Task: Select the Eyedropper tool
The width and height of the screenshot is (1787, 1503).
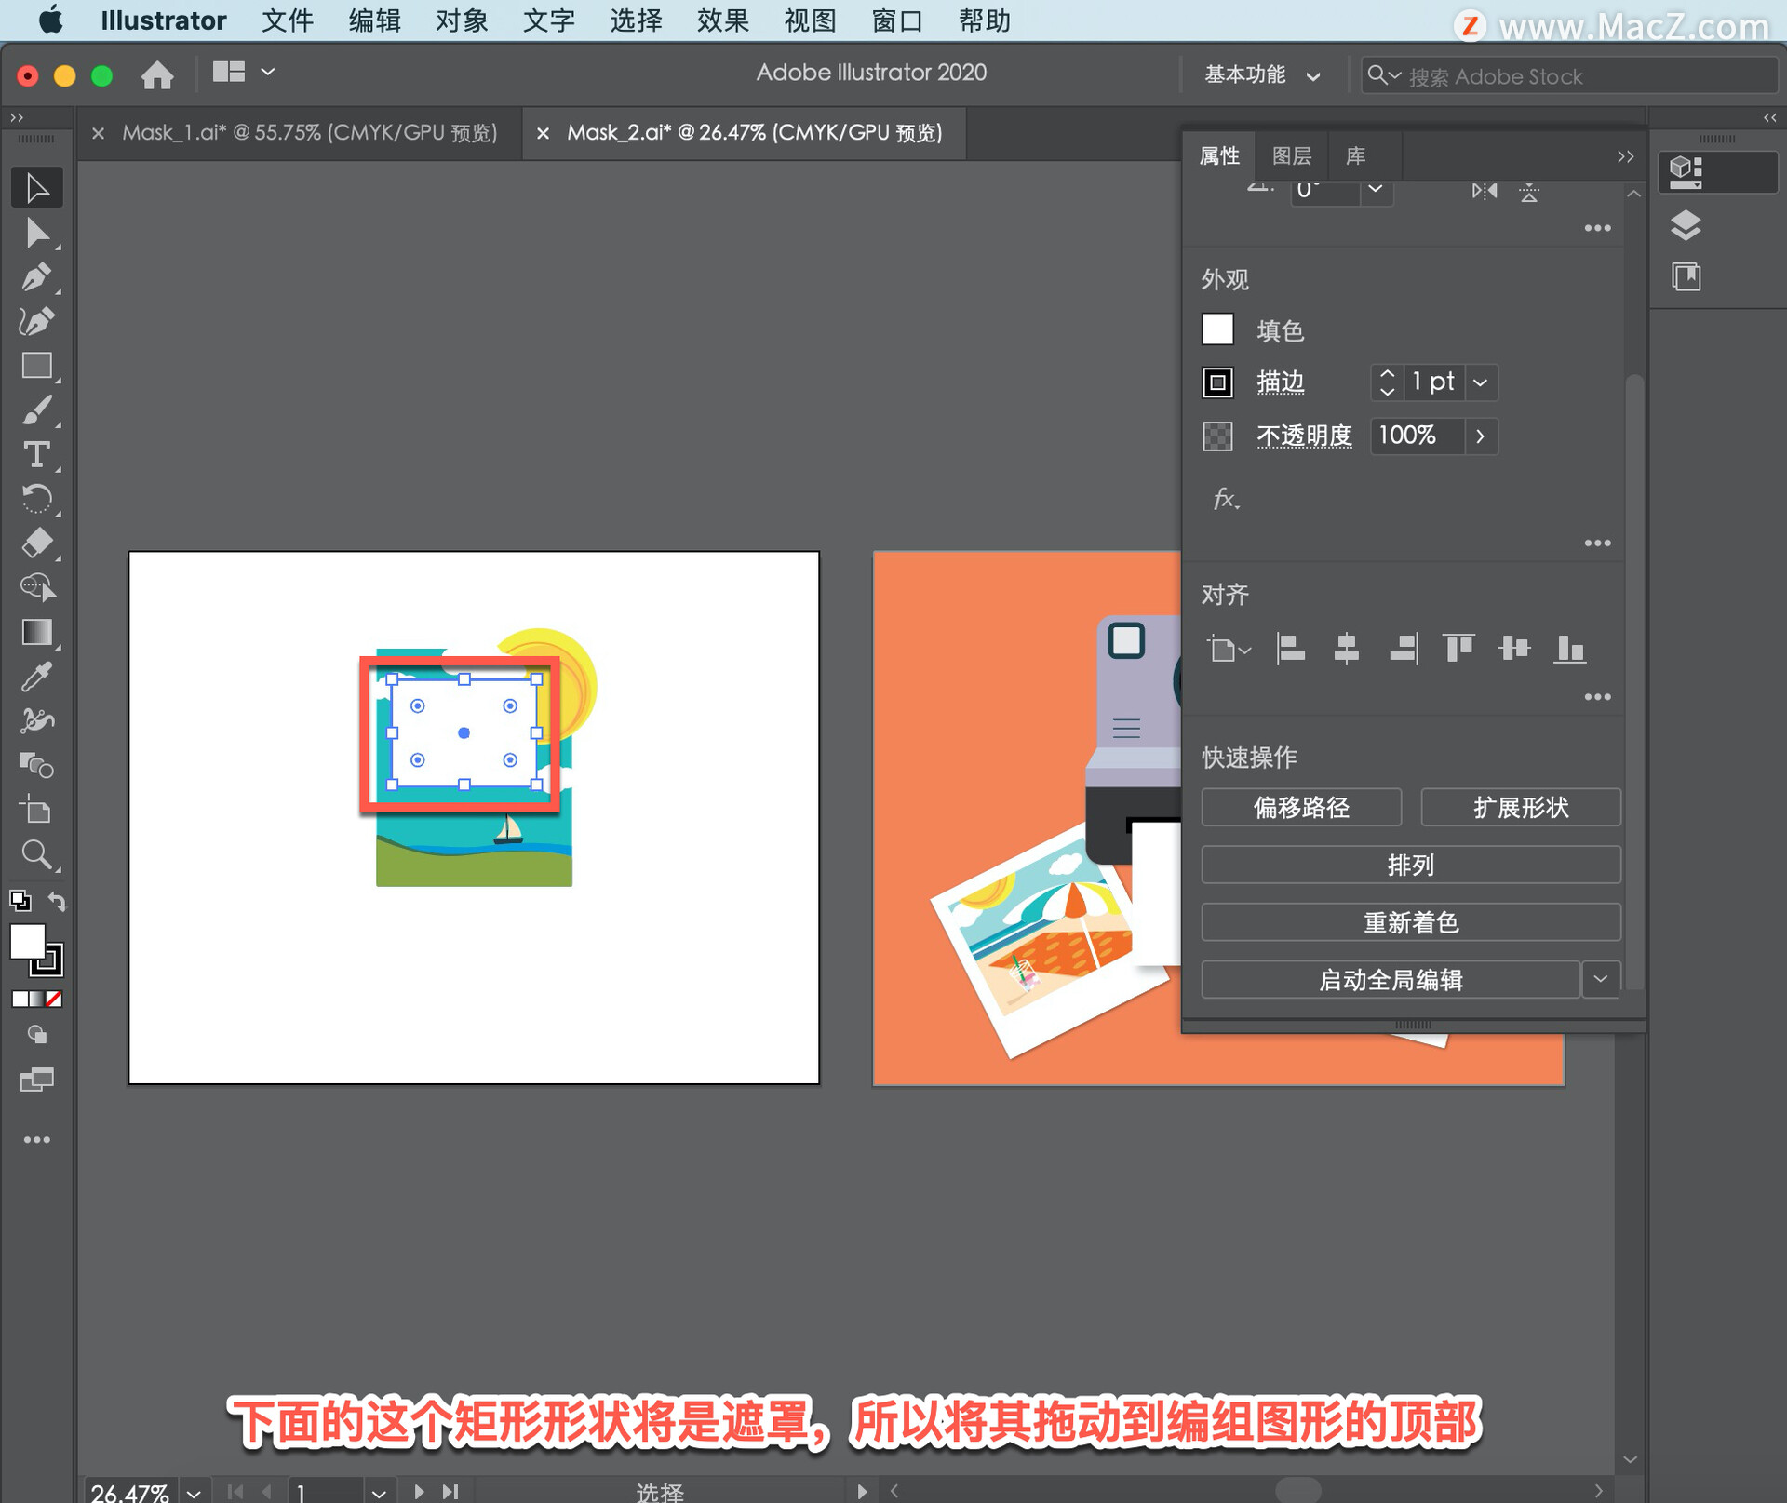Action: [37, 677]
